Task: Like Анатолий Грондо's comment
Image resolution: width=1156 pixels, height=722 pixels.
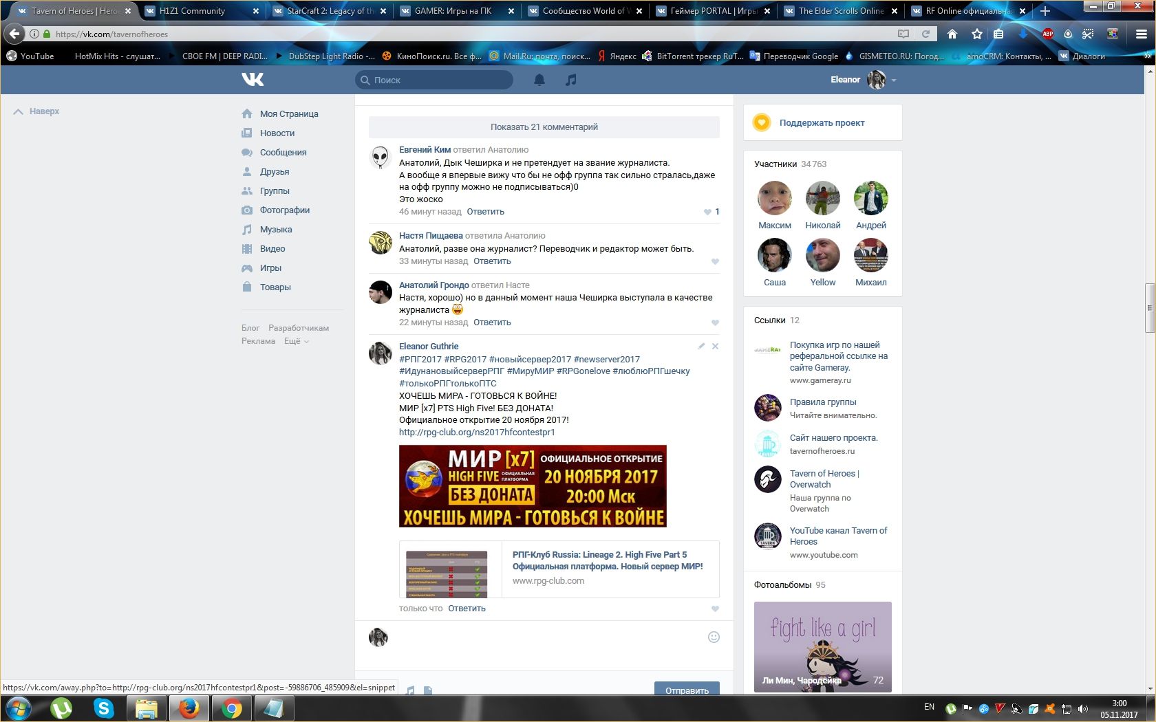Action: tap(715, 322)
